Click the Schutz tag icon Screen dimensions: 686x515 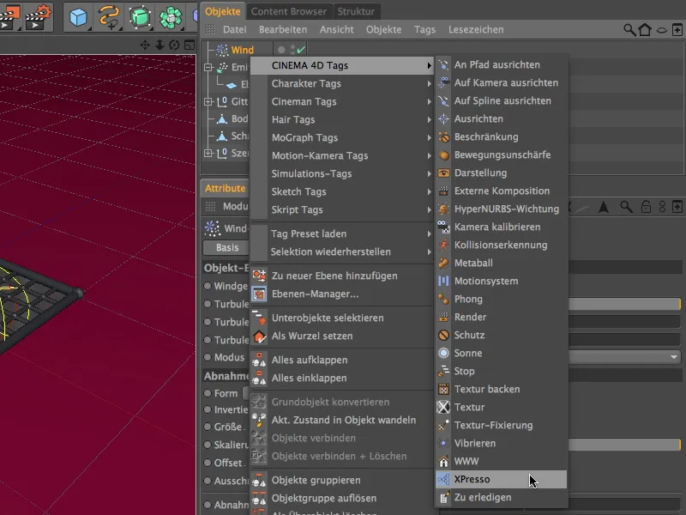click(x=443, y=335)
